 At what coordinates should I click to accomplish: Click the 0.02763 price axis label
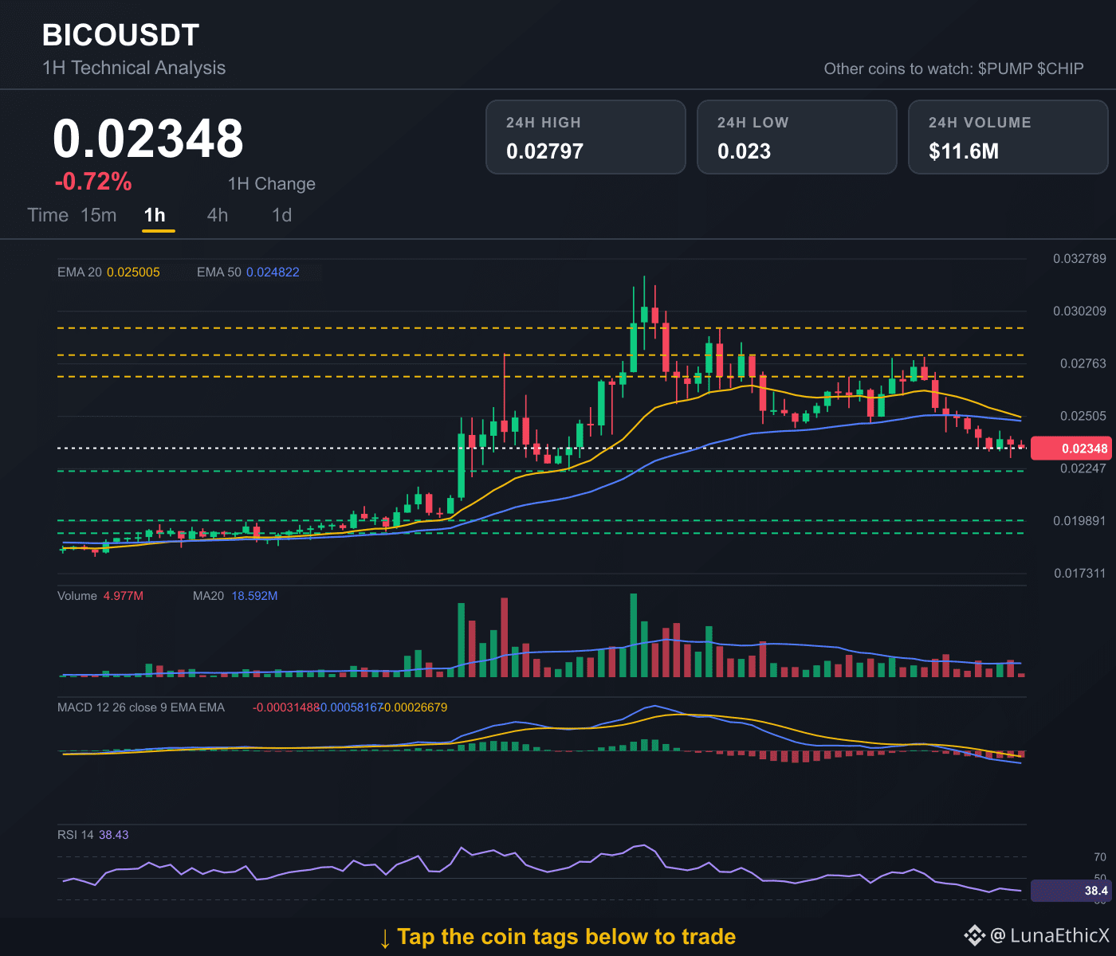coord(1083,363)
